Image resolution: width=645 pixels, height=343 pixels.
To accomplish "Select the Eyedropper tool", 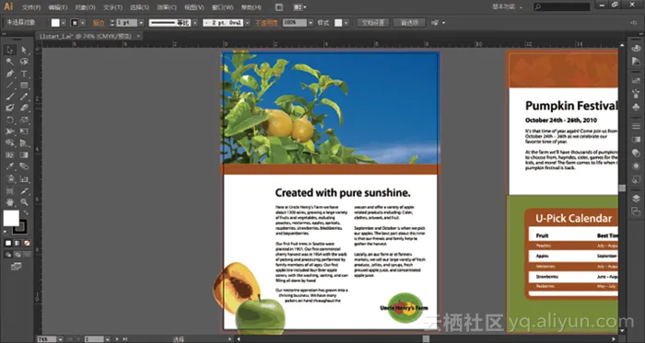I will click(10, 166).
